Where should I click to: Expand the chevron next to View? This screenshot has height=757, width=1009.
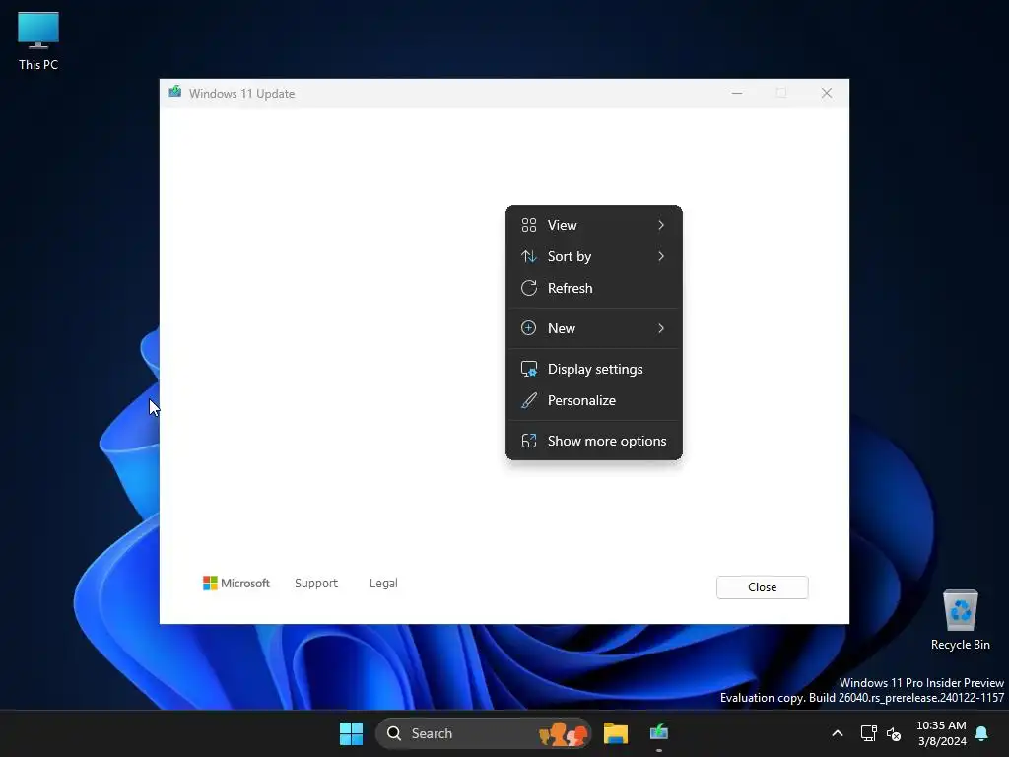click(661, 225)
